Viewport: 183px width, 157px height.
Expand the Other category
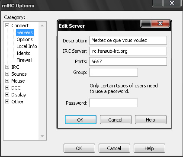(7, 102)
